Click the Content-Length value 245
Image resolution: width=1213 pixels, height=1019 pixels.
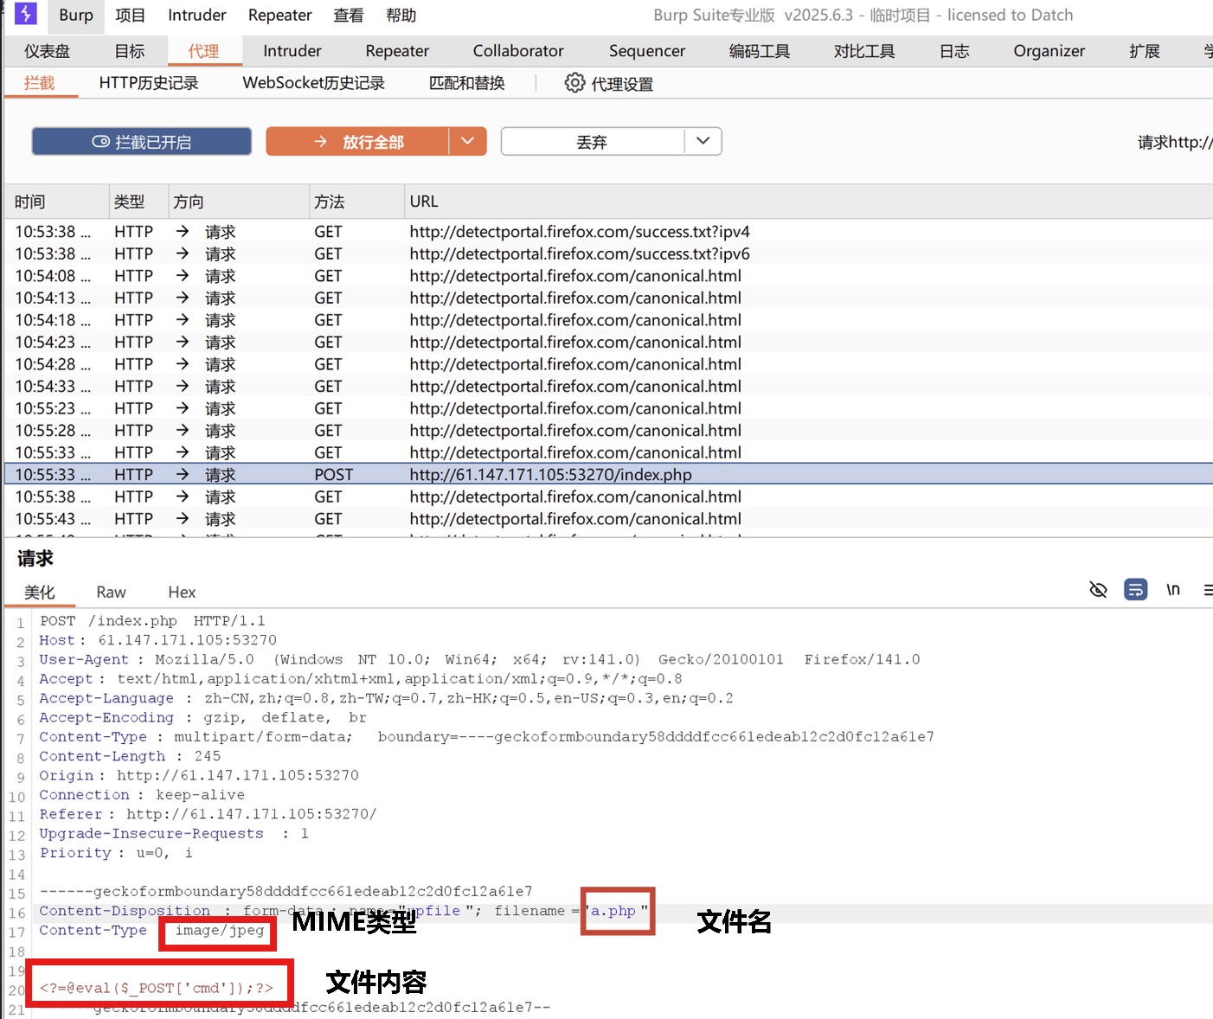(208, 756)
